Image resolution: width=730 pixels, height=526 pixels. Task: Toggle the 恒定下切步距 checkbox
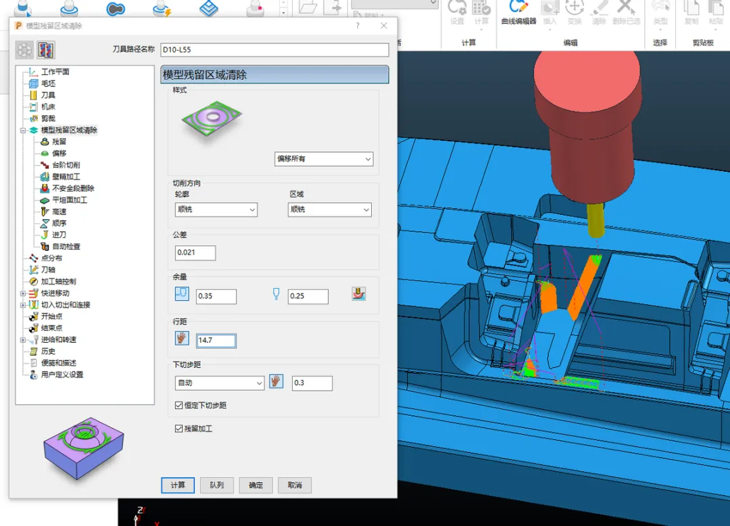(178, 406)
